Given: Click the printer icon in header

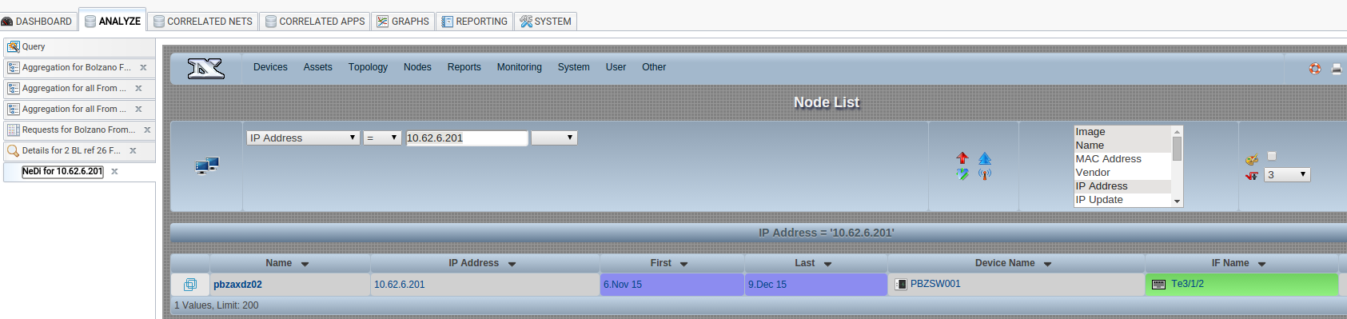Looking at the screenshot, I should tap(1337, 69).
